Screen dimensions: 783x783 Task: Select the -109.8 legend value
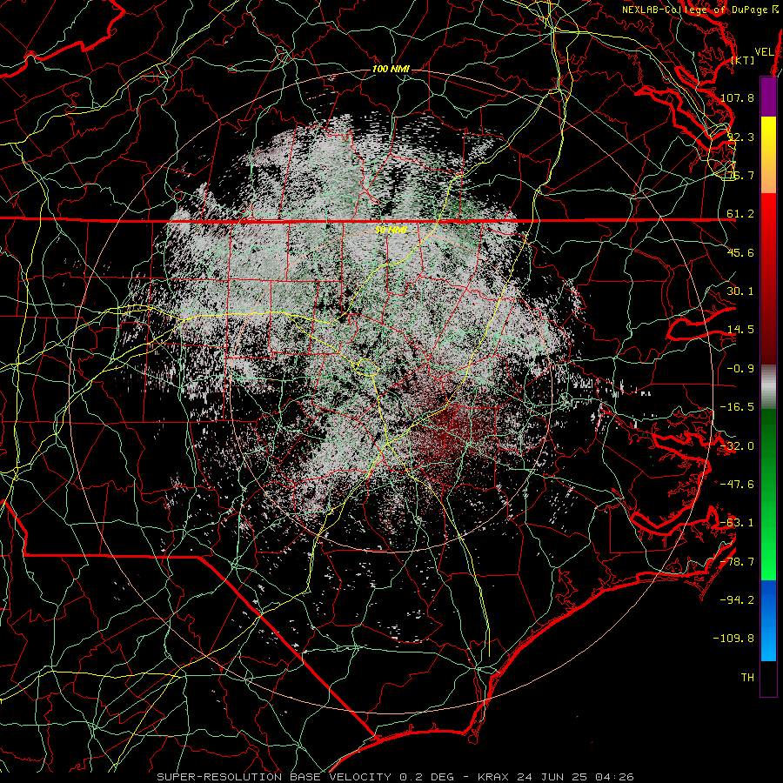tap(733, 639)
